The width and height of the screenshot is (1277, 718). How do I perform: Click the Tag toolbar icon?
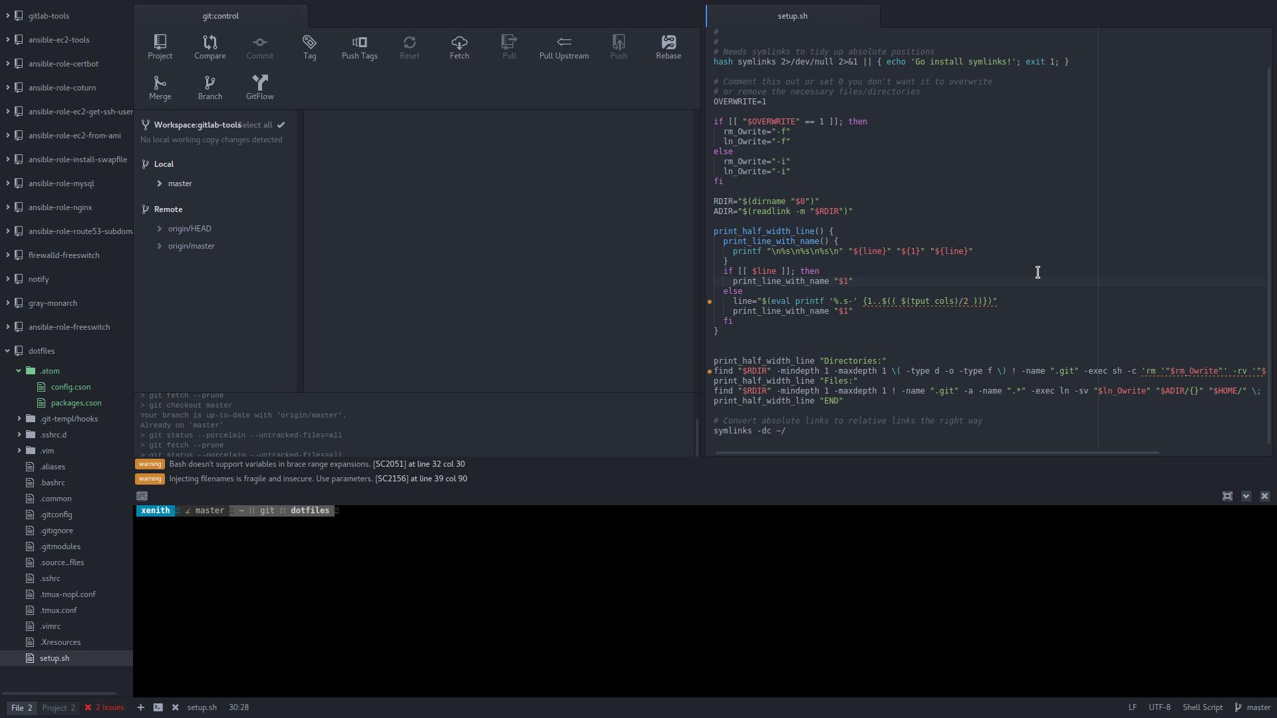[x=309, y=47]
